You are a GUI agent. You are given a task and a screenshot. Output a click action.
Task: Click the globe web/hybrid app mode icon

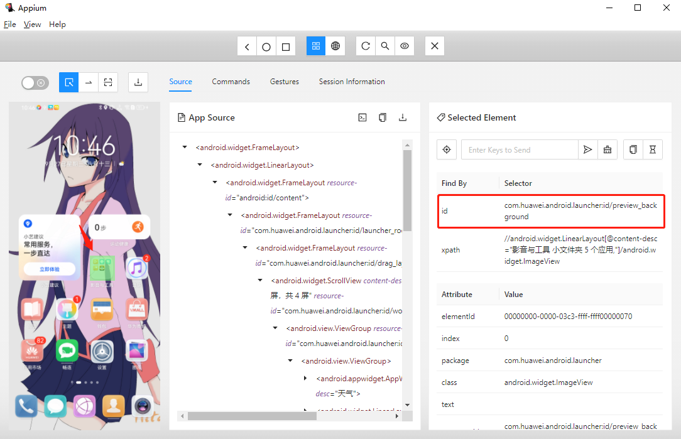[x=335, y=46]
